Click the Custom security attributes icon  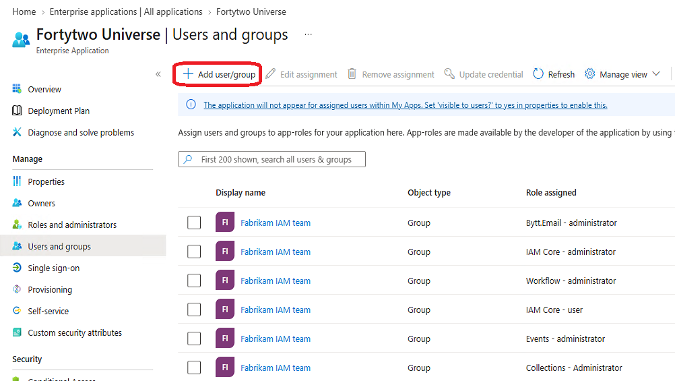click(x=17, y=332)
